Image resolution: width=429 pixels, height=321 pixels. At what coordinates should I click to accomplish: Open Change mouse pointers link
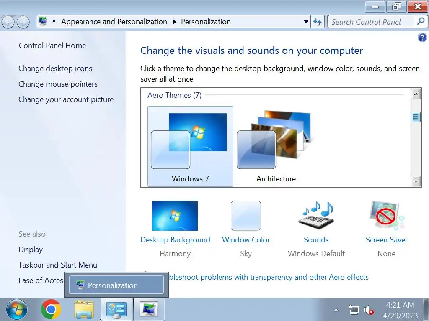(58, 84)
